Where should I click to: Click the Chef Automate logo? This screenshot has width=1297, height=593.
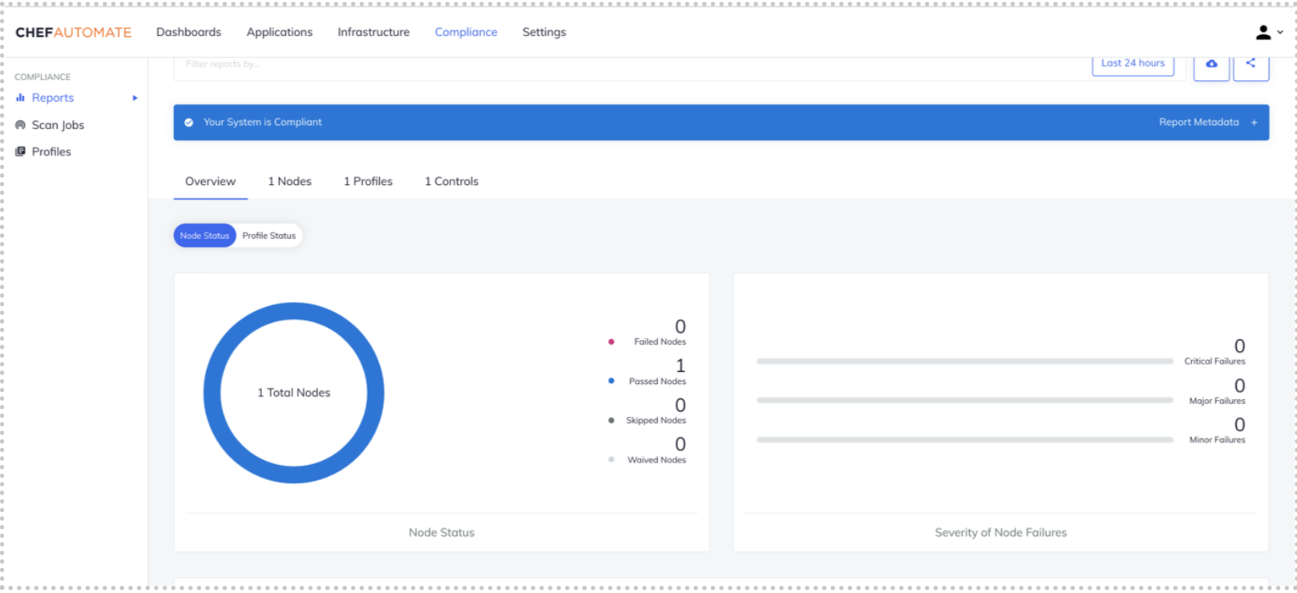coord(73,32)
